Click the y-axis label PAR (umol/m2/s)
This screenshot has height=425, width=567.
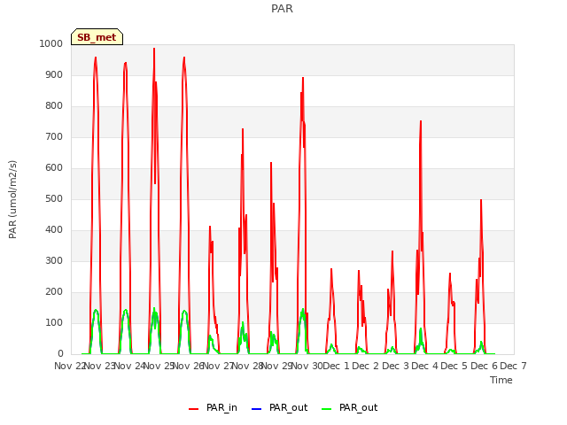pos(12,199)
